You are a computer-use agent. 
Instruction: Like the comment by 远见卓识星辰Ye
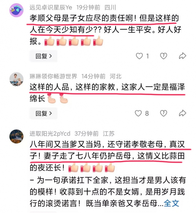click(139, 56)
